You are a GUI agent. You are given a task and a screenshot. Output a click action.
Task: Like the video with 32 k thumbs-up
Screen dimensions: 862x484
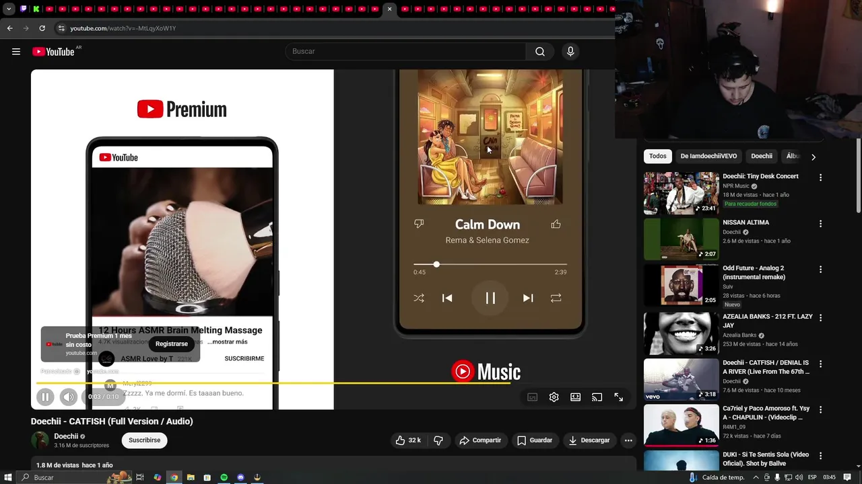408,440
